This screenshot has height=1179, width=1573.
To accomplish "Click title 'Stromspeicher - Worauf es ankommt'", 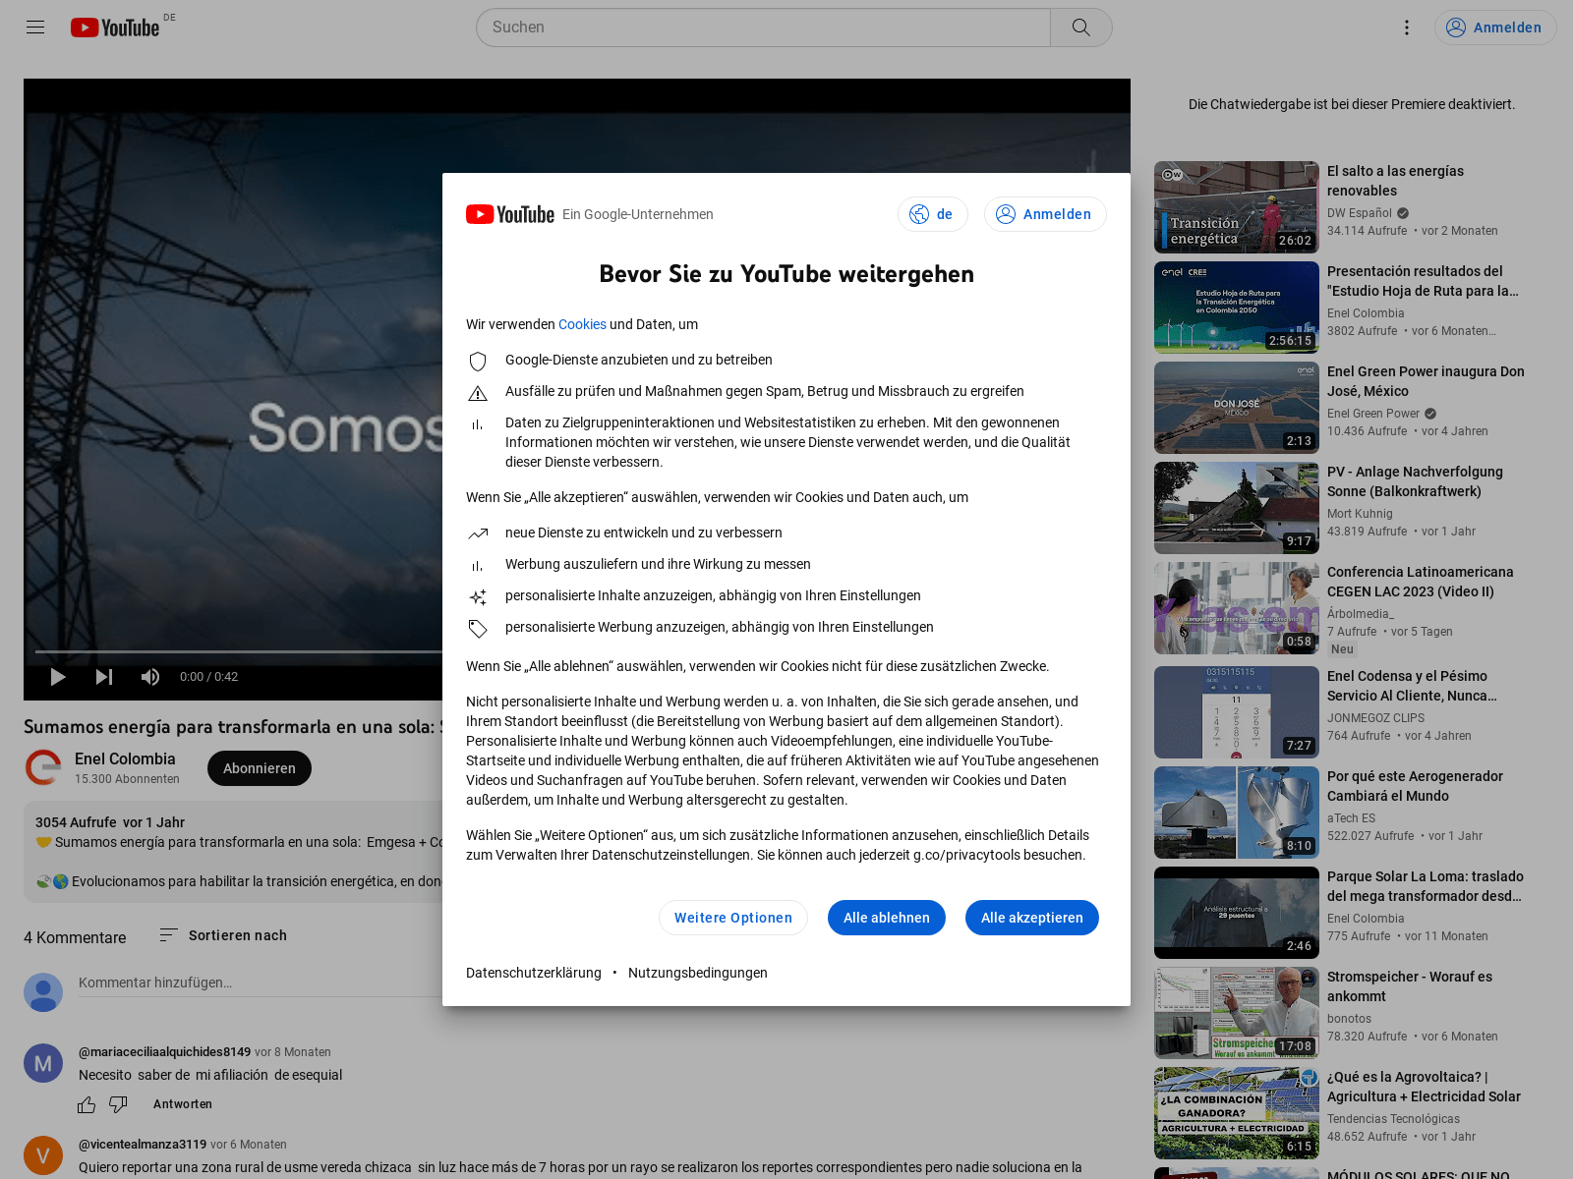I will coord(1410,986).
